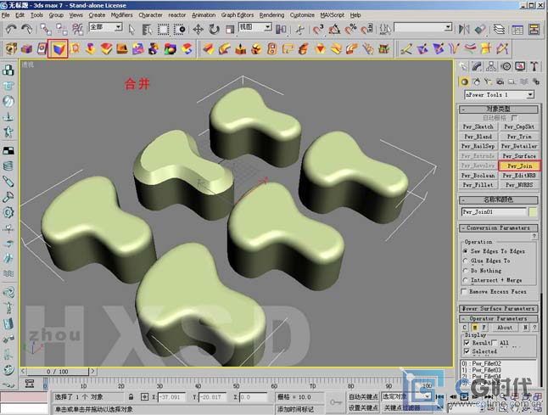Open the Hierarchy command panel tab

(x=491, y=66)
